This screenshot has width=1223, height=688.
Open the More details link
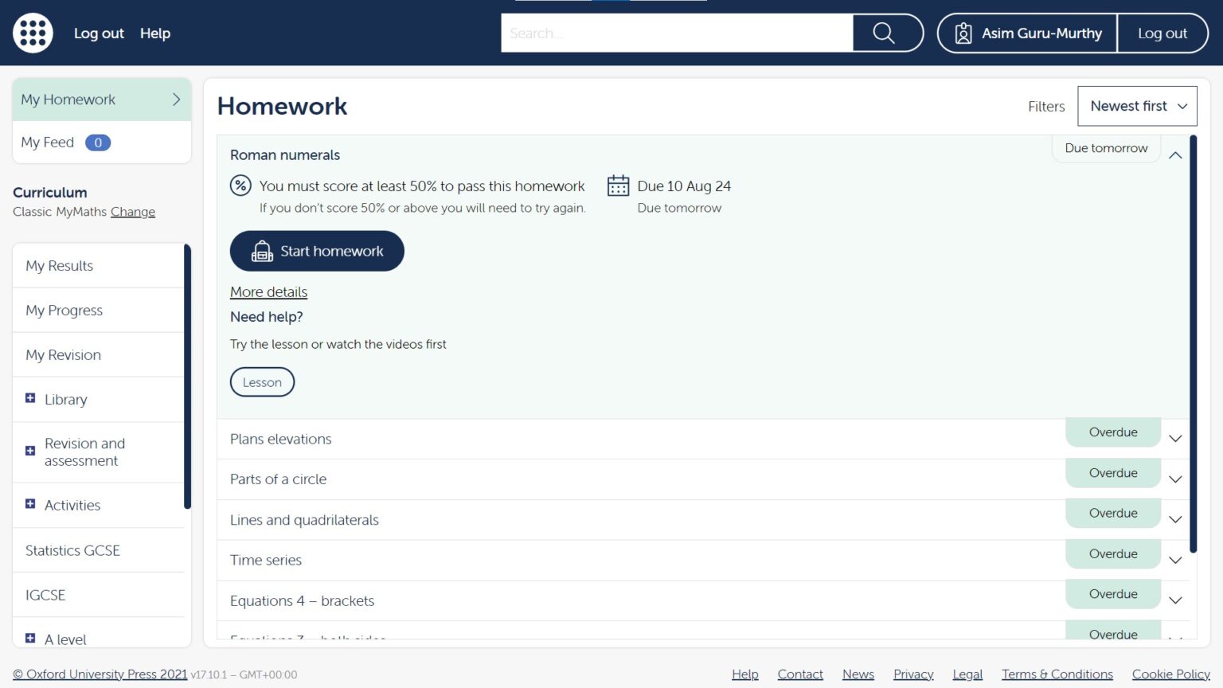point(268,292)
